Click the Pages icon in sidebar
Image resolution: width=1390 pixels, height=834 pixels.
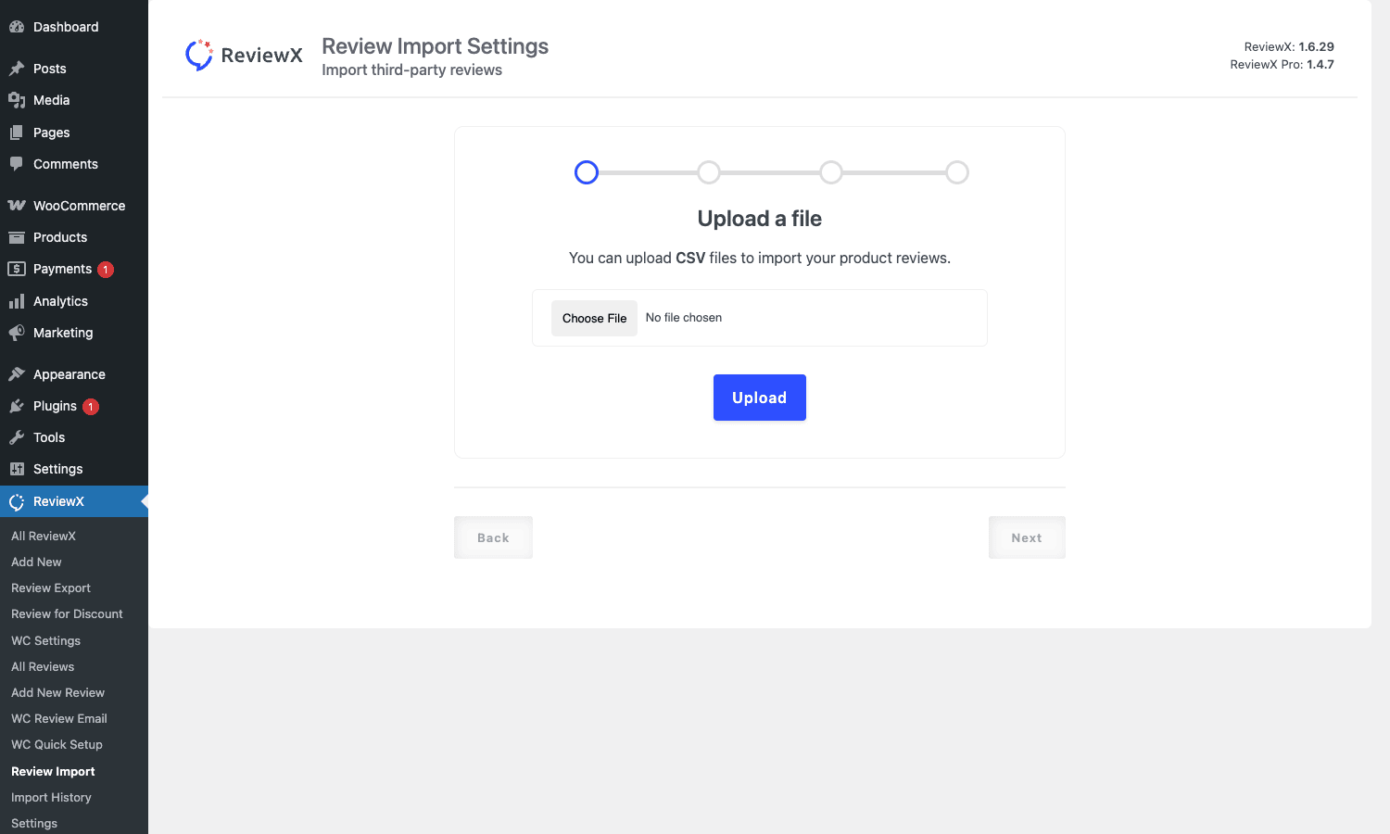(17, 133)
